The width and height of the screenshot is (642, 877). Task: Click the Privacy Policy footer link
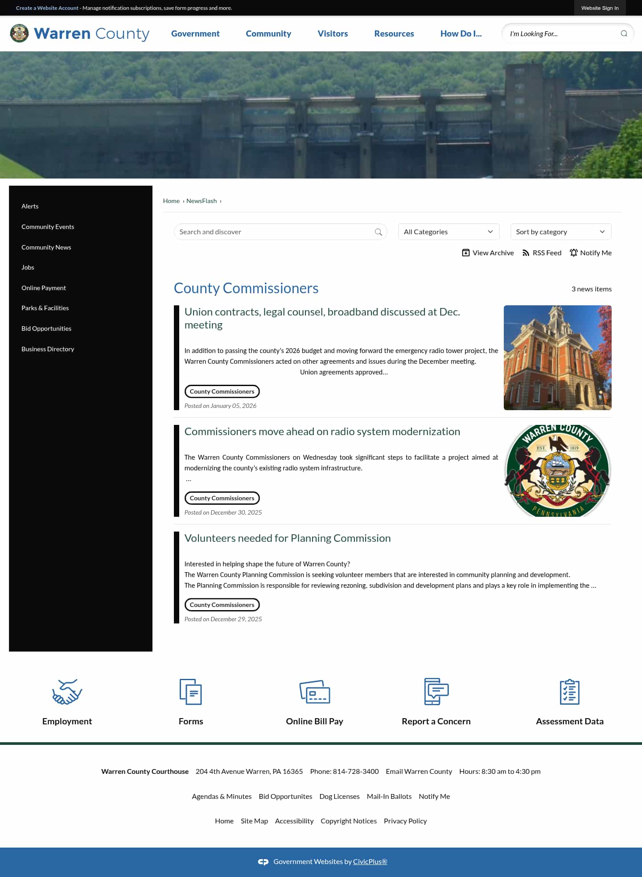(x=405, y=821)
